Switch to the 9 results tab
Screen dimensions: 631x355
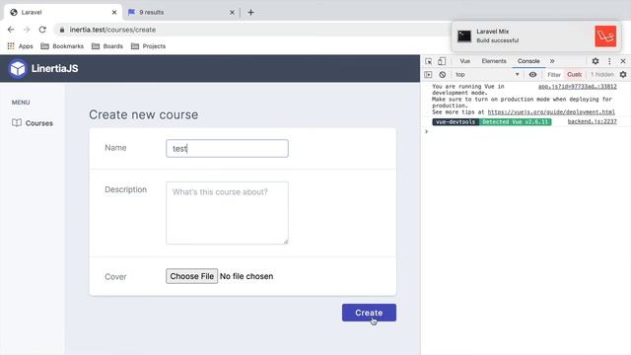point(181,13)
